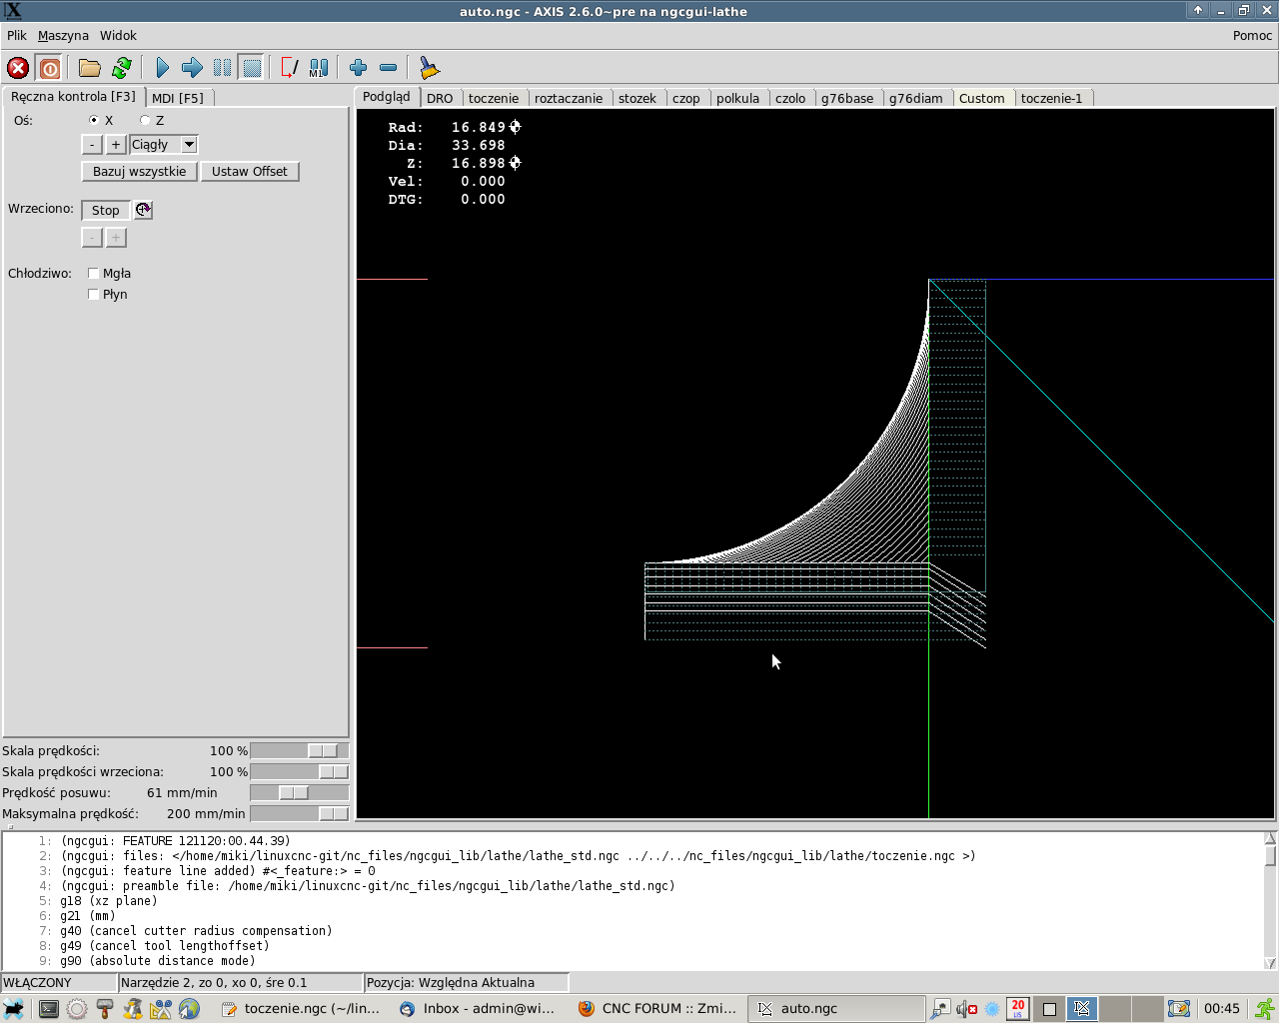Open the ruler and triangle drafting icon in taskbar
Viewport: 1279px width, 1023px height.
tap(161, 1009)
